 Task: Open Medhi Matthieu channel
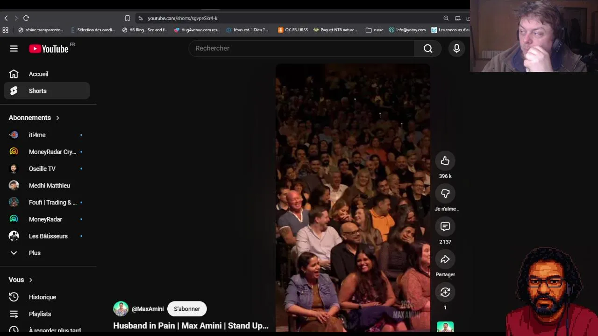coord(47,185)
